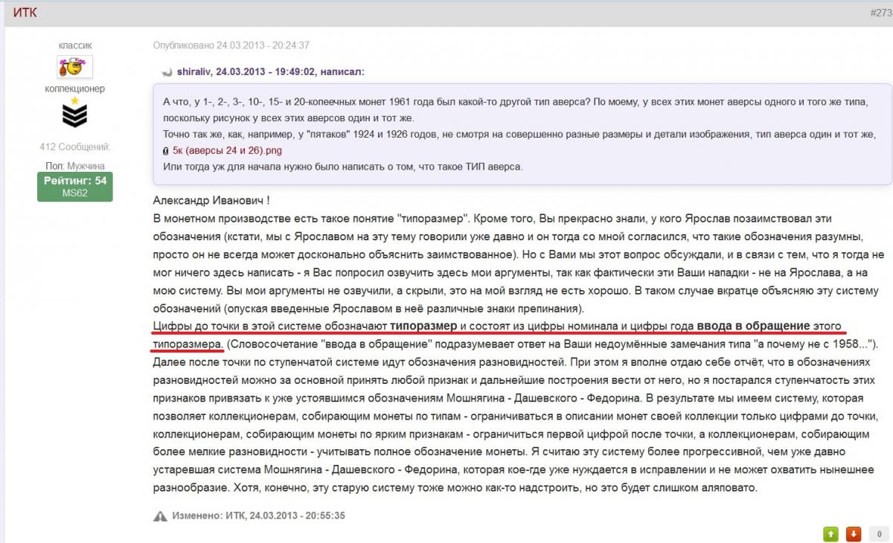Click the yellow star under коллекционер
The height and width of the screenshot is (543, 893).
pos(74,100)
